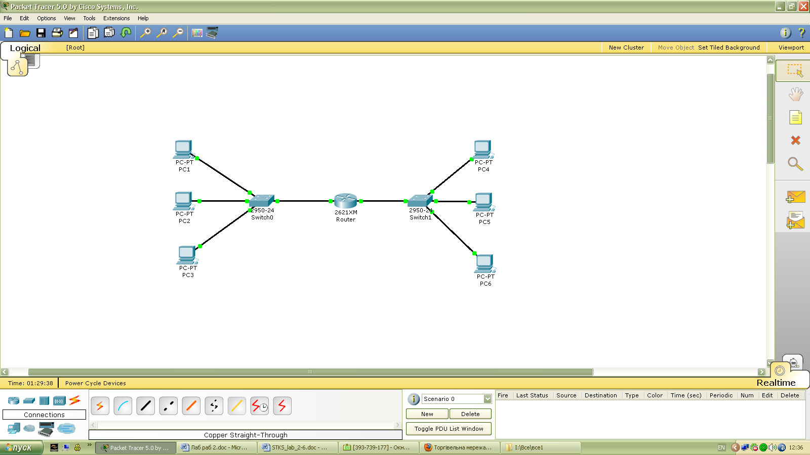
Task: Zoom out with the minus magnifier
Action: (x=178, y=33)
